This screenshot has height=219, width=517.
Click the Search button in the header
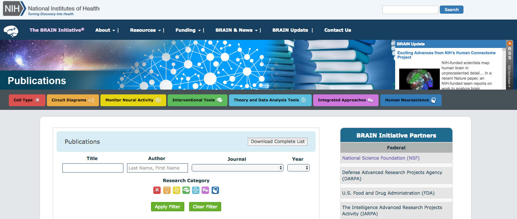[451, 10]
